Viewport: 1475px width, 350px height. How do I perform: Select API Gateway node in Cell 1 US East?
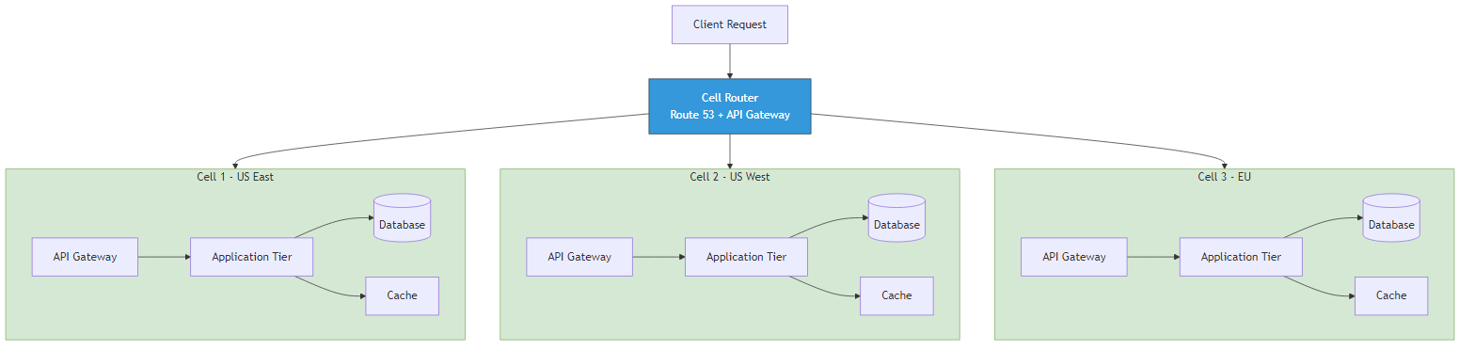point(85,257)
